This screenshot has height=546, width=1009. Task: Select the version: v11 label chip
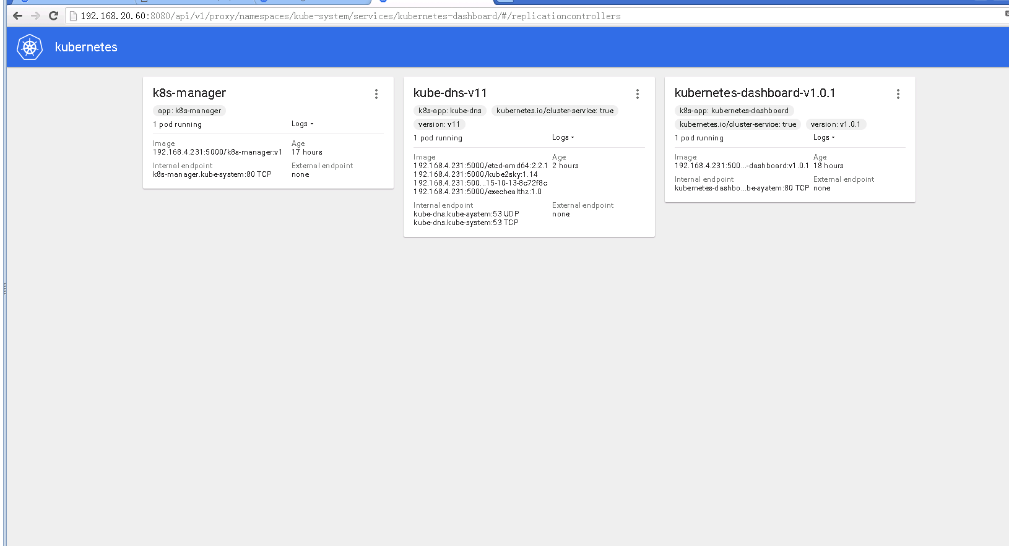pos(440,124)
